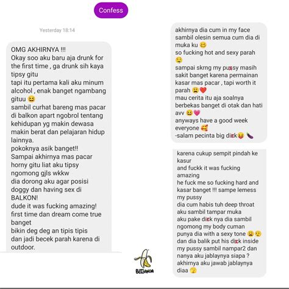
Task: Click the "pokoknya asik banget!!" line
Action: (45, 148)
